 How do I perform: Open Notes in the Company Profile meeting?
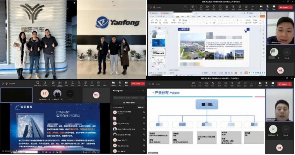coord(86,84)
